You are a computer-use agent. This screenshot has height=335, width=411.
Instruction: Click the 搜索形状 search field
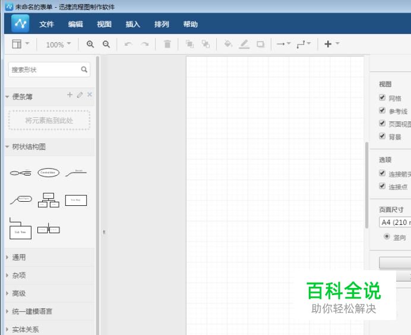coord(49,70)
